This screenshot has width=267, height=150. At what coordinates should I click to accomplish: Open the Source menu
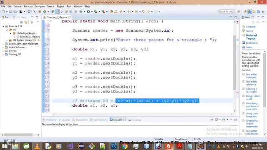pyautogui.click(x=18, y=7)
